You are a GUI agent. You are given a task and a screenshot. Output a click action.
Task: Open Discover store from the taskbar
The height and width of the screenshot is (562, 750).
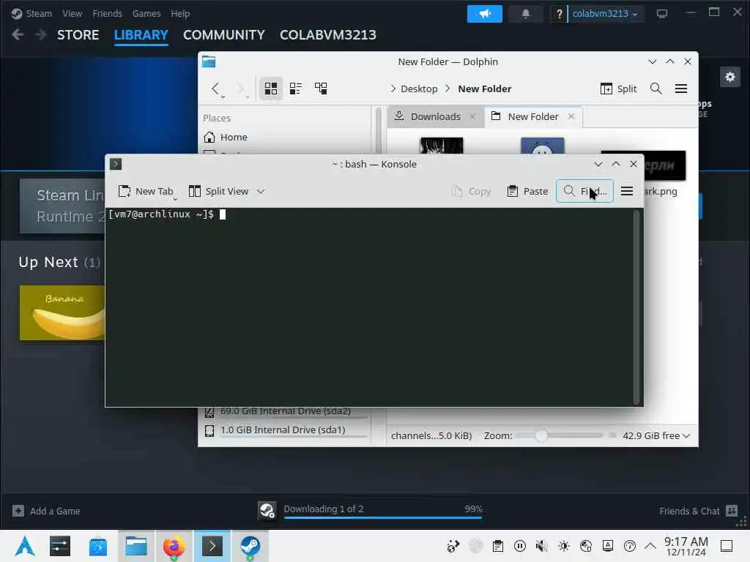(98, 546)
